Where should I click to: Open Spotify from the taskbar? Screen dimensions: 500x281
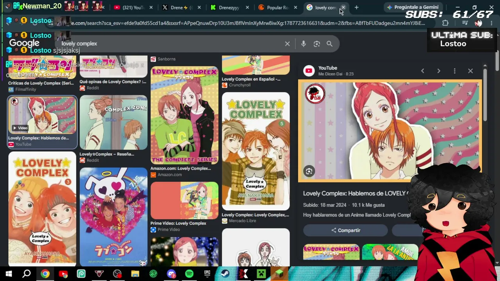189,274
